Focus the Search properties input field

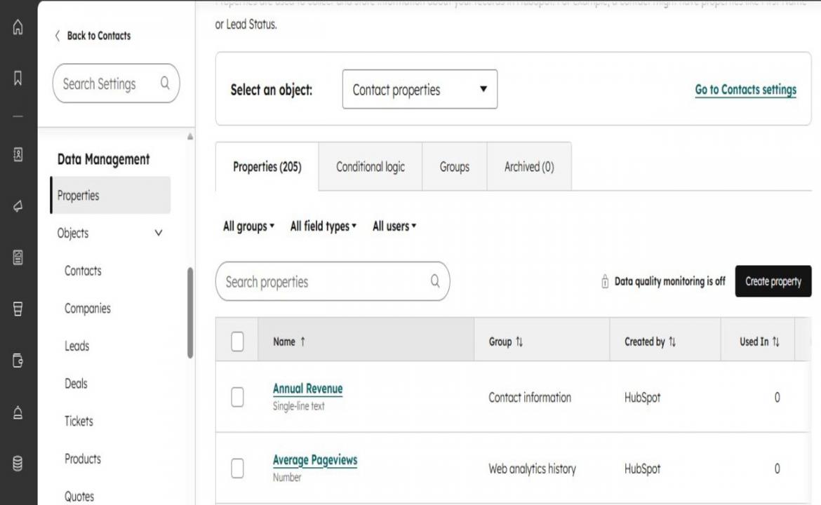point(333,281)
